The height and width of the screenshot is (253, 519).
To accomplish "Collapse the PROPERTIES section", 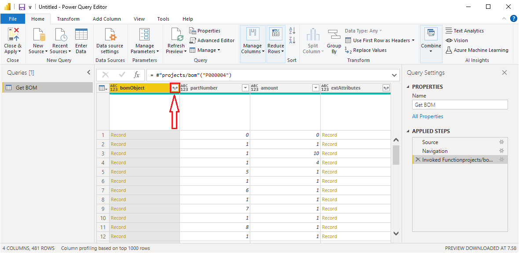I will click(408, 87).
